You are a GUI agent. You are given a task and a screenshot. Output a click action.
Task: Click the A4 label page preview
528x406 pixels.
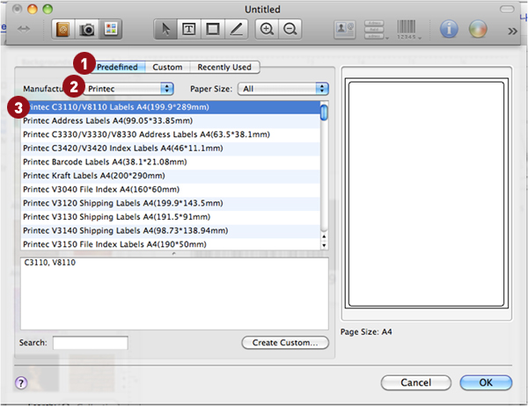426,193
